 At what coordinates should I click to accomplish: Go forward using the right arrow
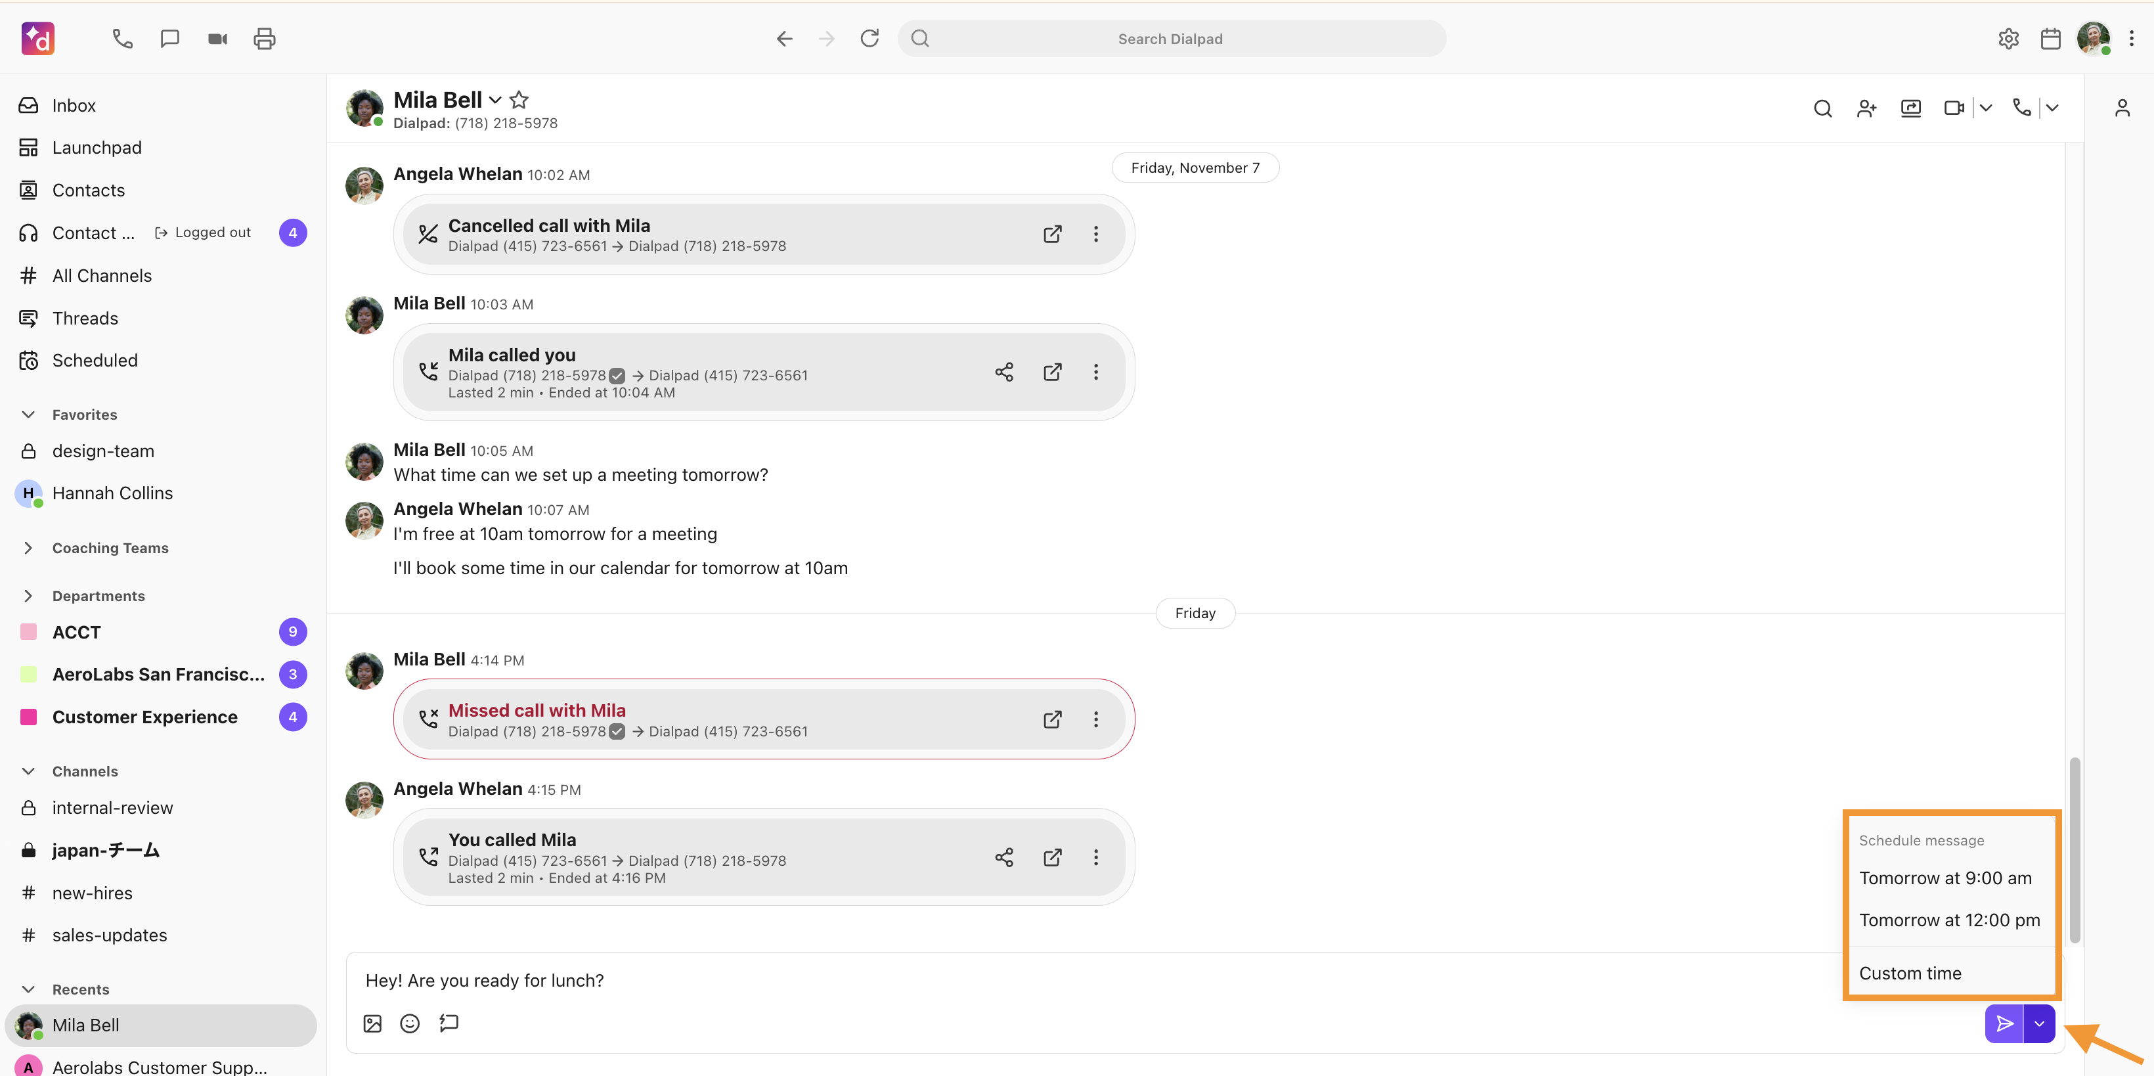(826, 39)
